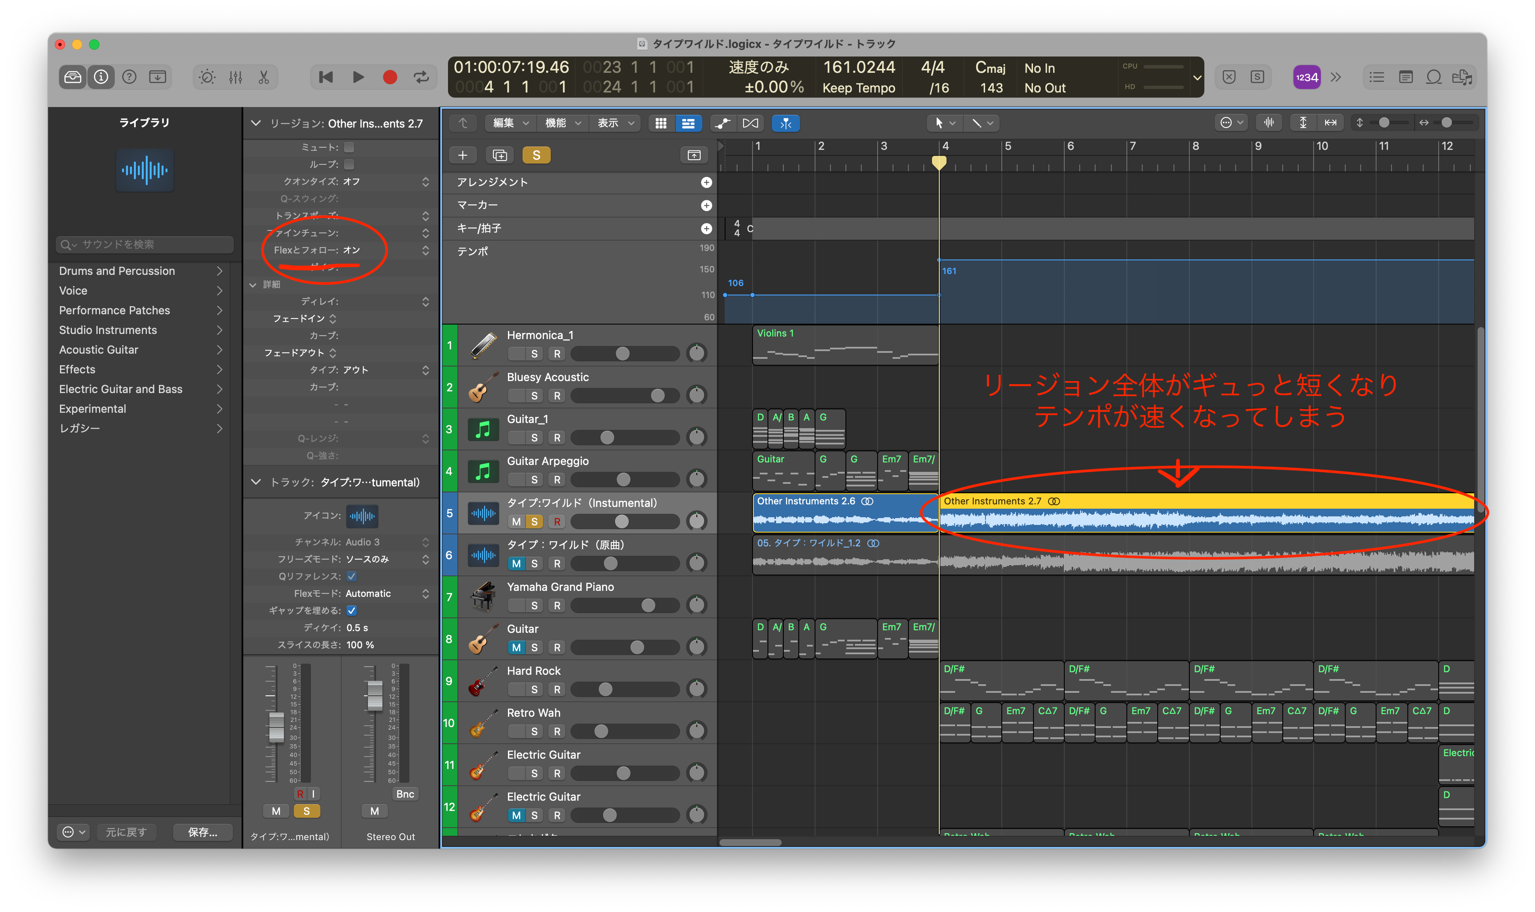Click the duplicate track icon
This screenshot has width=1535, height=912.
[x=500, y=155]
